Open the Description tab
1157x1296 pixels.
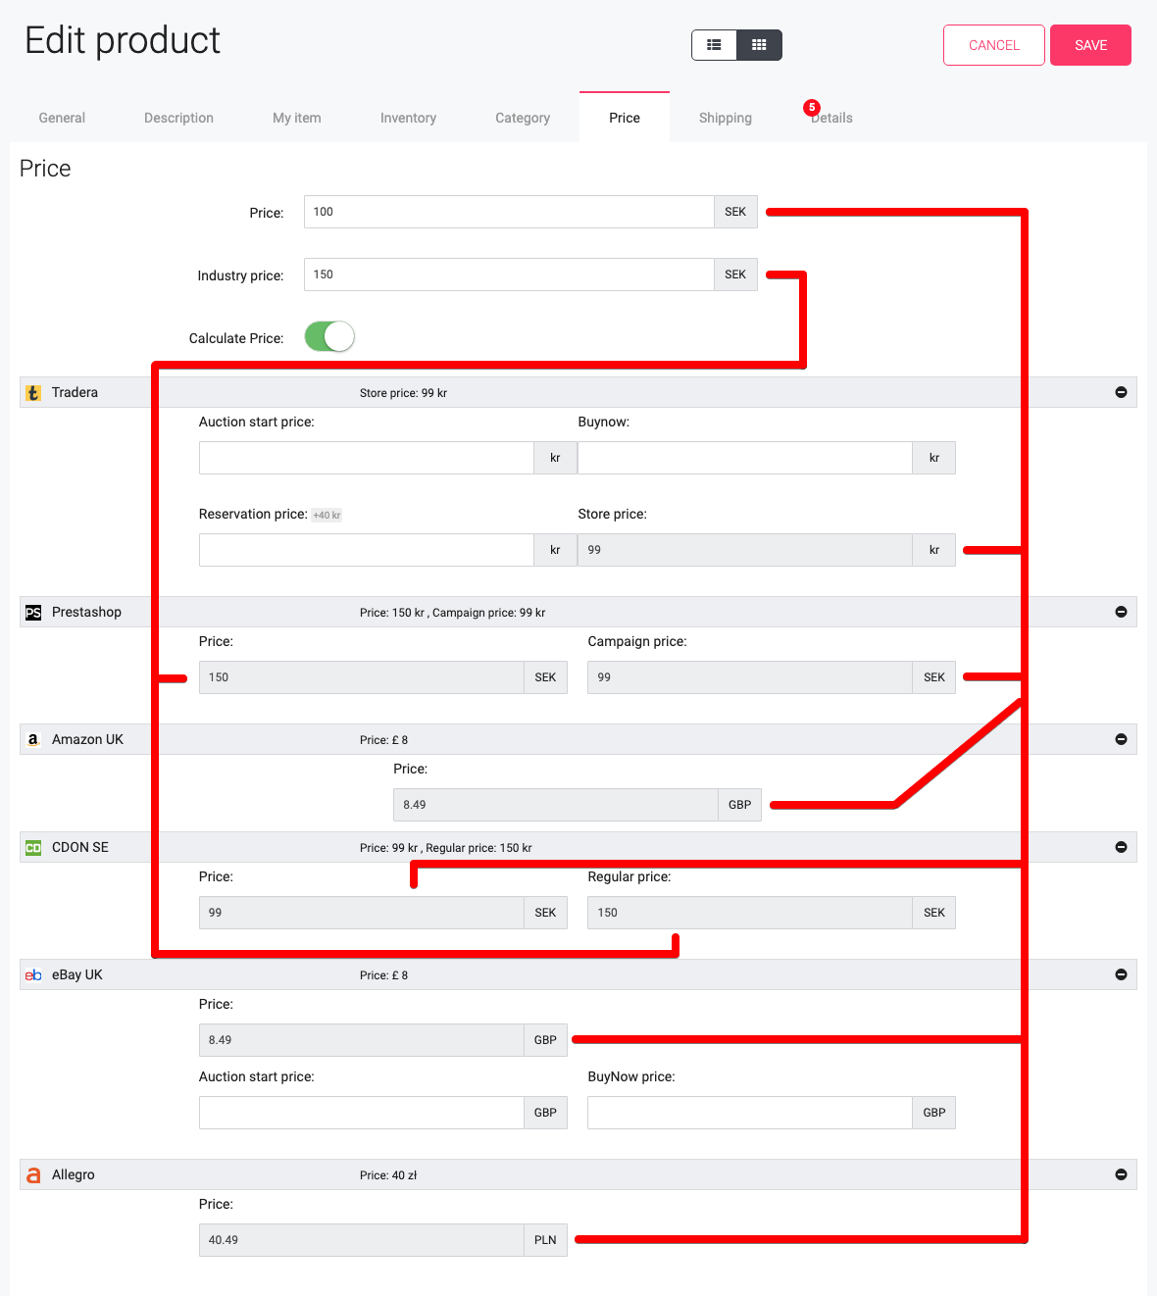click(x=178, y=118)
